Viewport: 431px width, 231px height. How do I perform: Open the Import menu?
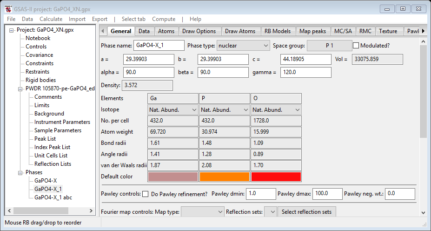click(77, 19)
